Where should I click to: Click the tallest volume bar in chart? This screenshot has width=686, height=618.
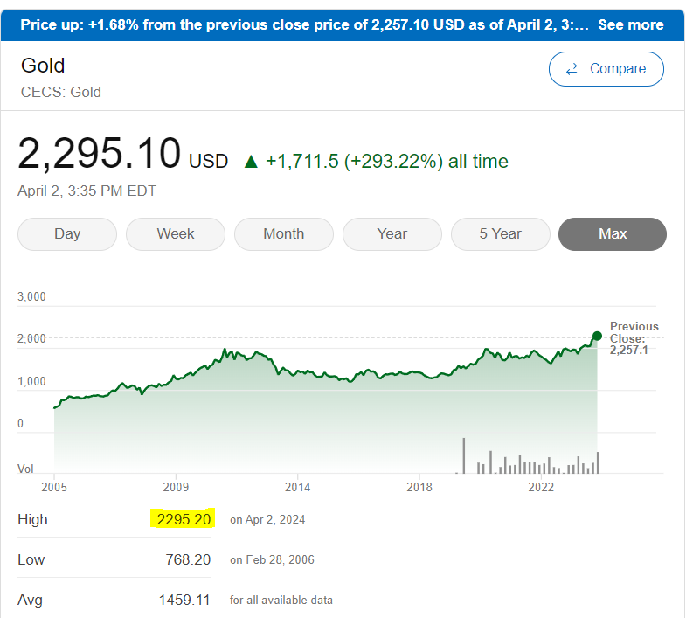pos(463,455)
